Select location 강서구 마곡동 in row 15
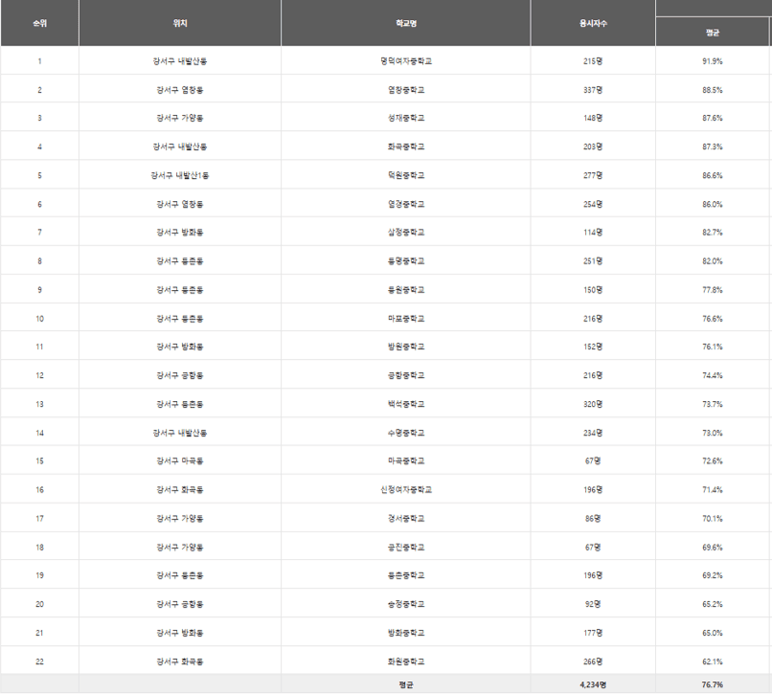The image size is (772, 694). pyautogui.click(x=180, y=460)
